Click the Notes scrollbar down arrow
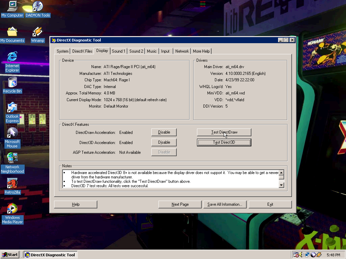This screenshot has width=346, height=259. click(x=281, y=185)
